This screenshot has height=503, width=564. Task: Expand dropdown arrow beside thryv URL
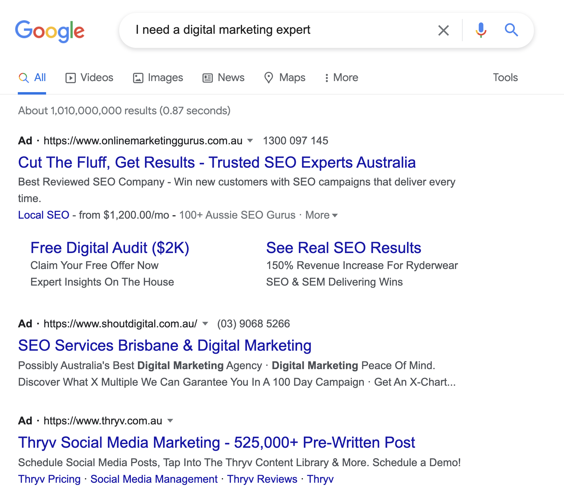pos(170,421)
